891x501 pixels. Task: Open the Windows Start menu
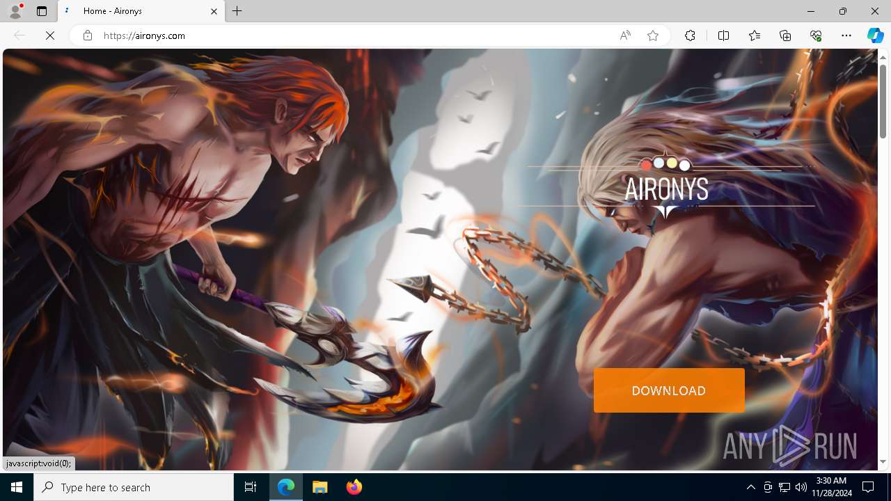(17, 487)
